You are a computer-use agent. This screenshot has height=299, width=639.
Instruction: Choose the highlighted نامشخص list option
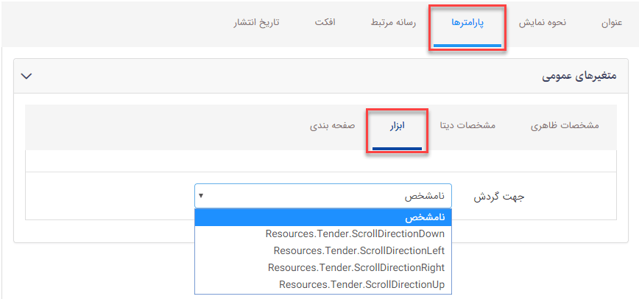[x=424, y=217]
